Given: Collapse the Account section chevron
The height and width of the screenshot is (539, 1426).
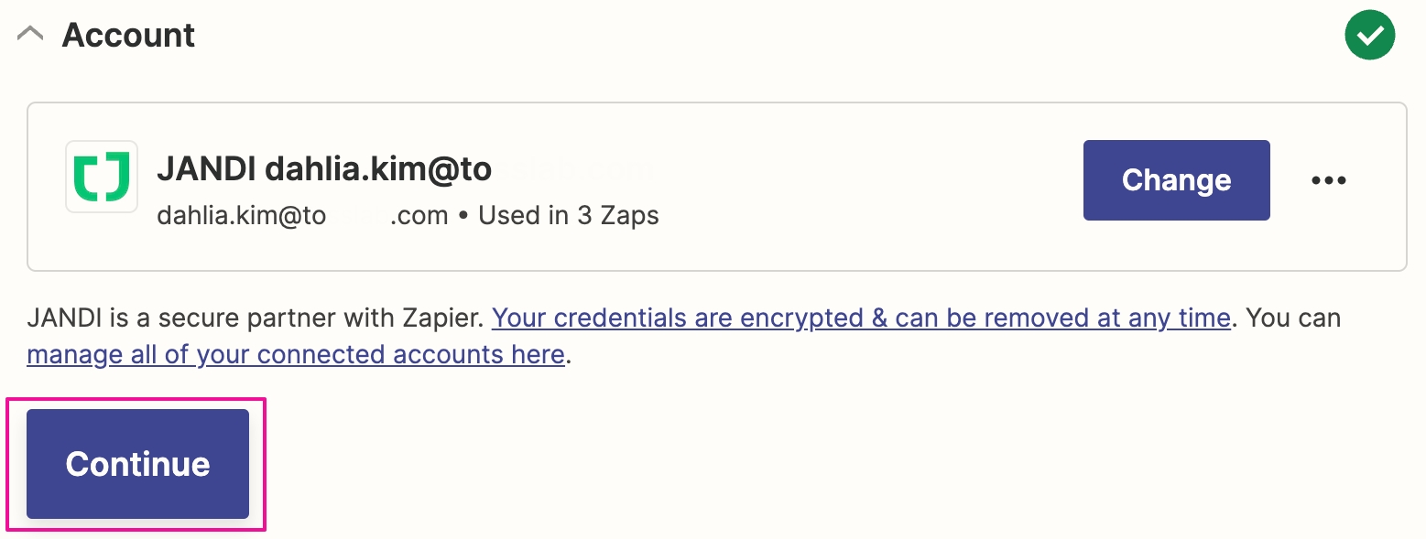Looking at the screenshot, I should (30, 36).
